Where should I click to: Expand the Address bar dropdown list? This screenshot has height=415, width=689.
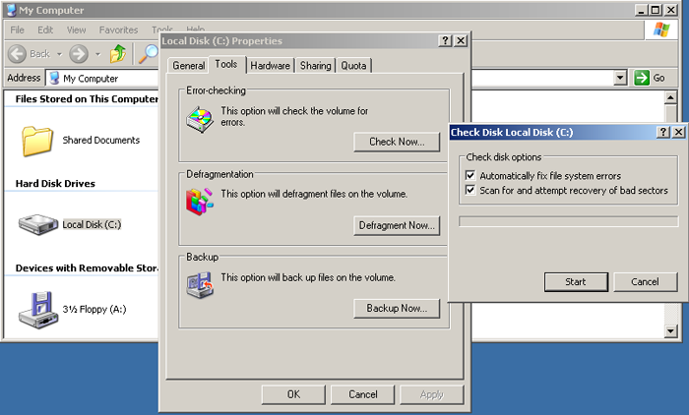(x=620, y=78)
